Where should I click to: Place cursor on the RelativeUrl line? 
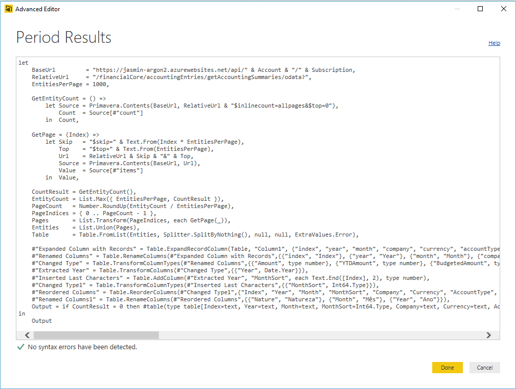point(172,77)
